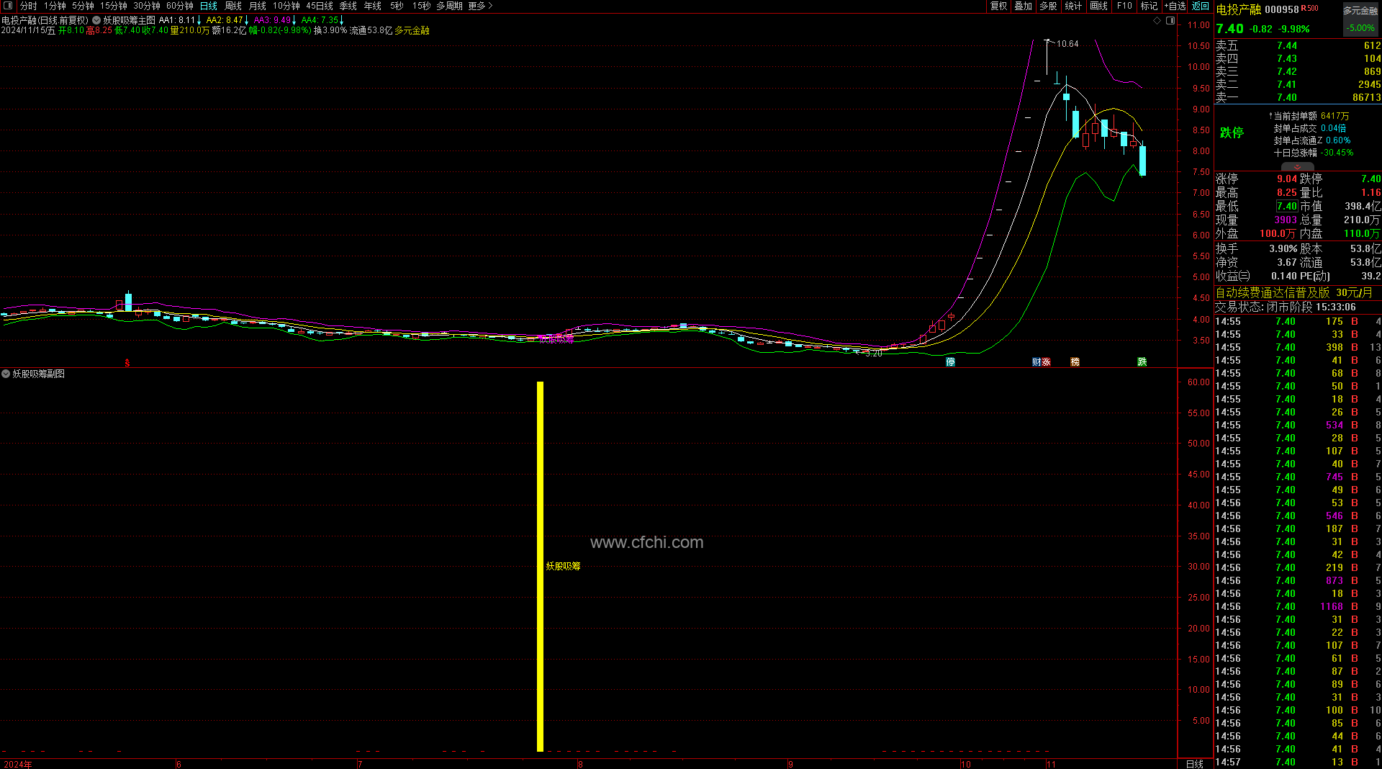This screenshot has height=769, width=1382.
Task: Switch to 5分钟 period tab
Action: pyautogui.click(x=83, y=6)
